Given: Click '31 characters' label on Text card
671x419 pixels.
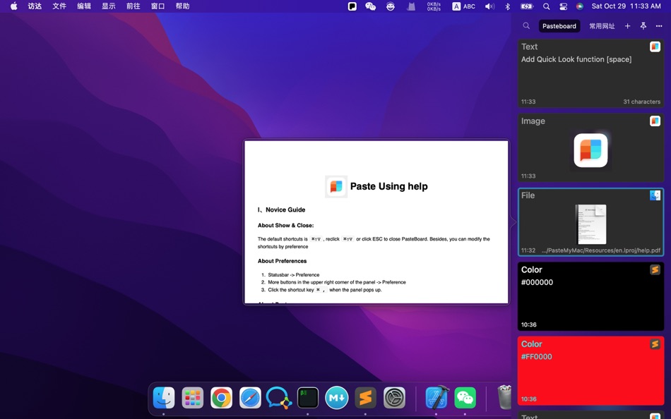Looking at the screenshot, I should [x=641, y=102].
